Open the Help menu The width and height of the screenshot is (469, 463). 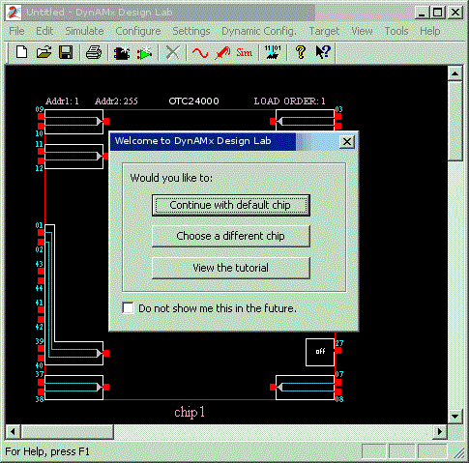coord(430,31)
